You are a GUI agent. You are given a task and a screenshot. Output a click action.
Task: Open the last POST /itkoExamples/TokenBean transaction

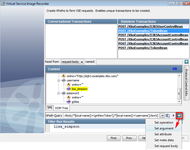143,48
